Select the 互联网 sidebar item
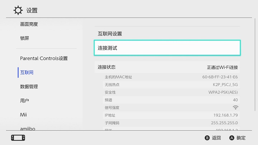Screen dimensions: 258x145 (27, 72)
